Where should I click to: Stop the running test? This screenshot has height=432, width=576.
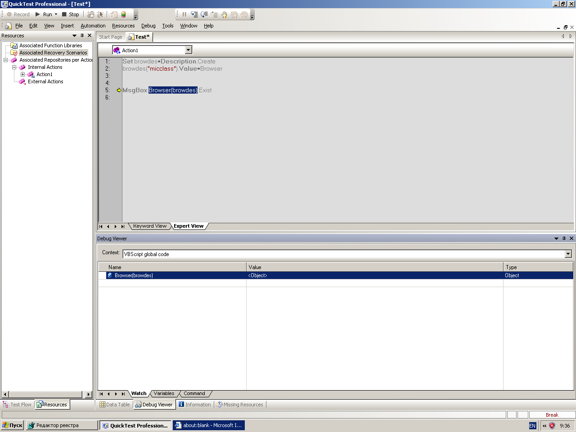(x=70, y=14)
